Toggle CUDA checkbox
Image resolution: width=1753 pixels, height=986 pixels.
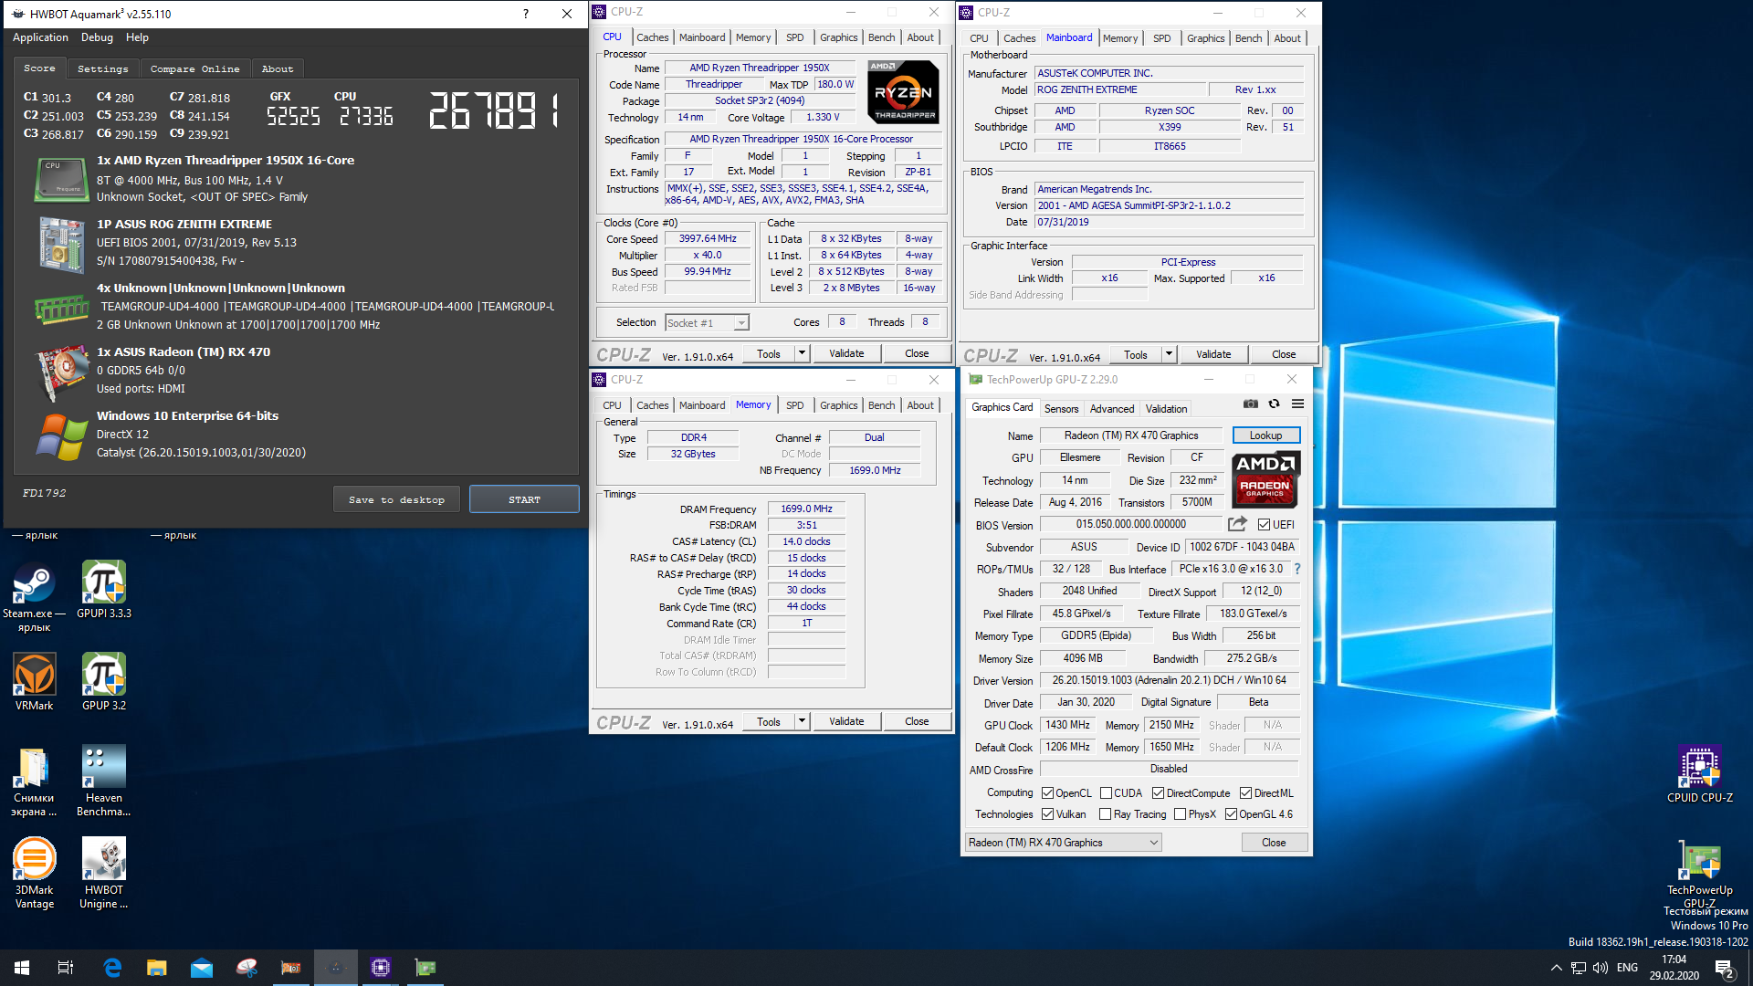pyautogui.click(x=1106, y=793)
